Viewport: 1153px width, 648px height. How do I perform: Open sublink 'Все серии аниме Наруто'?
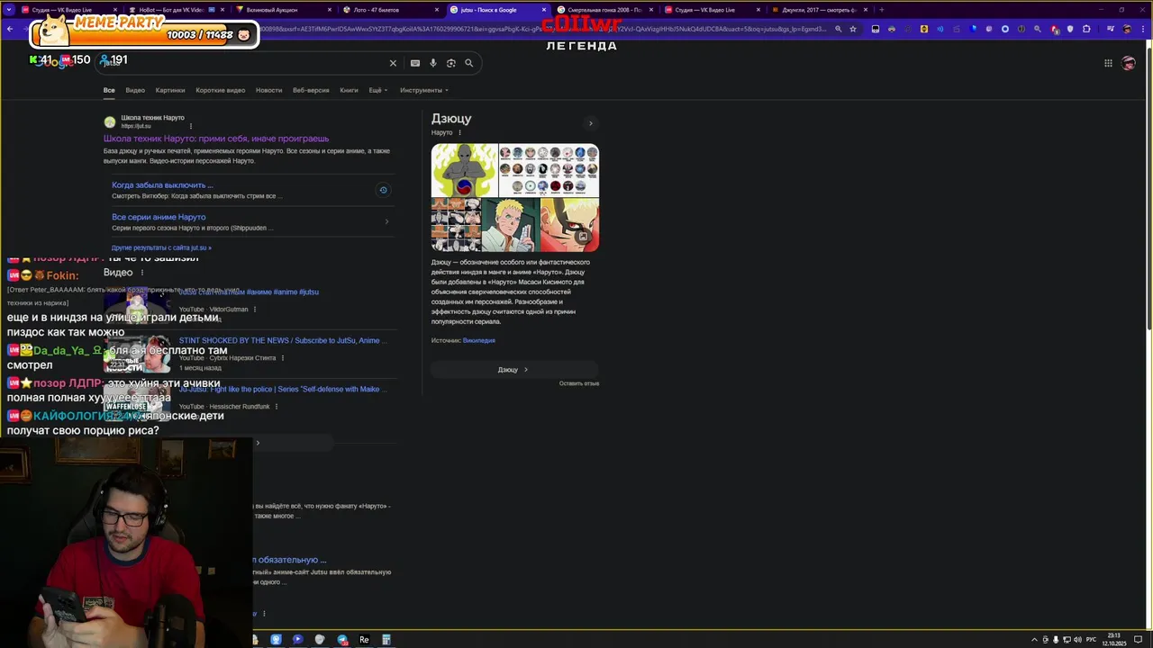pos(159,217)
